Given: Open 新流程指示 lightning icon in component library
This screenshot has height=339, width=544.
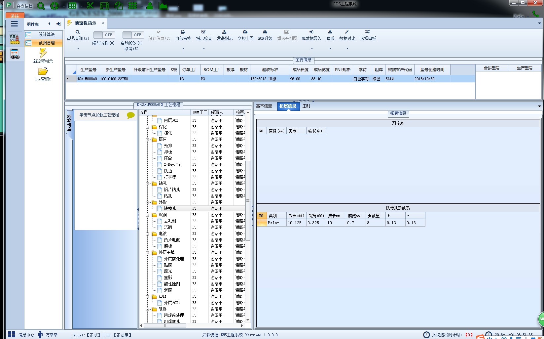Looking at the screenshot, I should pyautogui.click(x=43, y=53).
